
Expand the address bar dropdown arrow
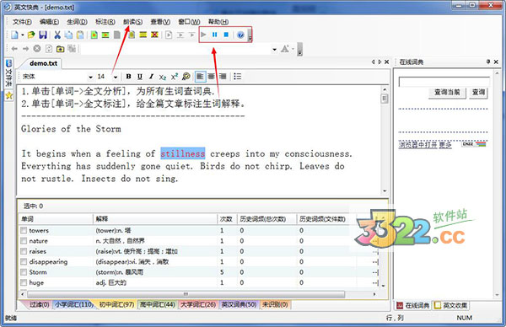274,50
